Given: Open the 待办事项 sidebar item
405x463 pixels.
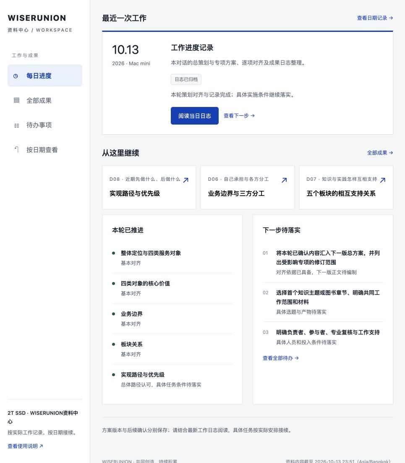Looking at the screenshot, I should (45, 125).
